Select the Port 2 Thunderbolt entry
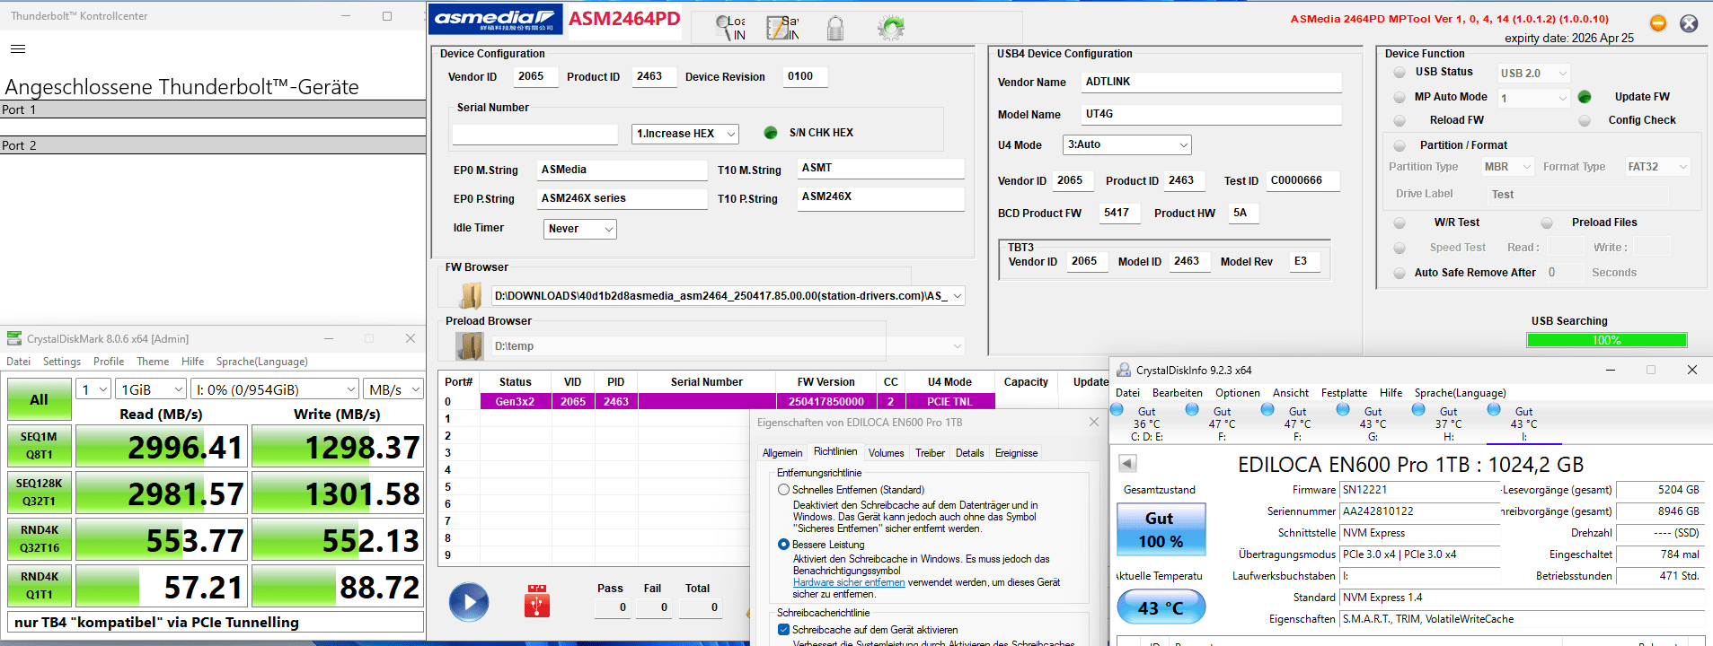This screenshot has width=1713, height=646. [x=213, y=145]
